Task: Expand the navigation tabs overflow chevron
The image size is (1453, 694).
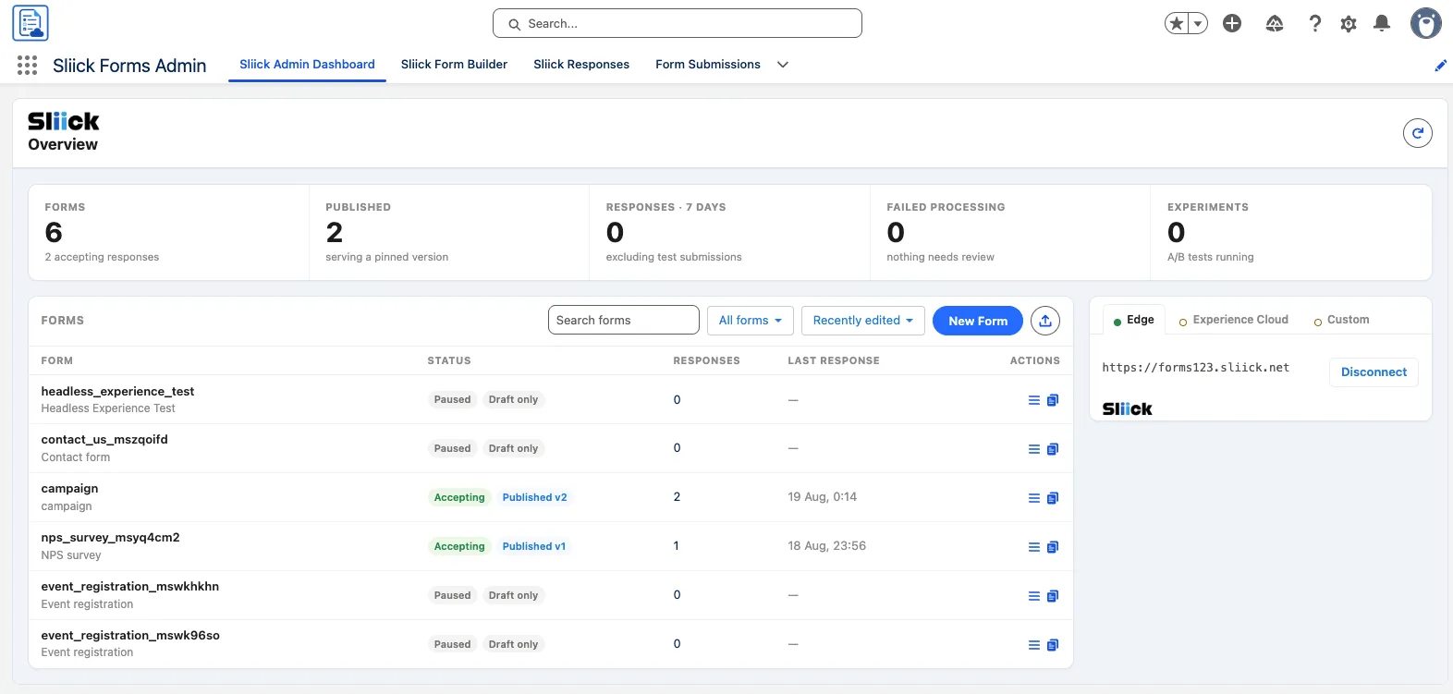Action: click(782, 65)
